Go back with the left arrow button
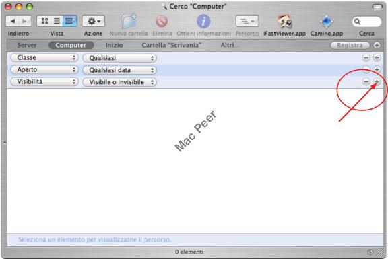The width and height of the screenshot is (388, 259). click(13, 21)
